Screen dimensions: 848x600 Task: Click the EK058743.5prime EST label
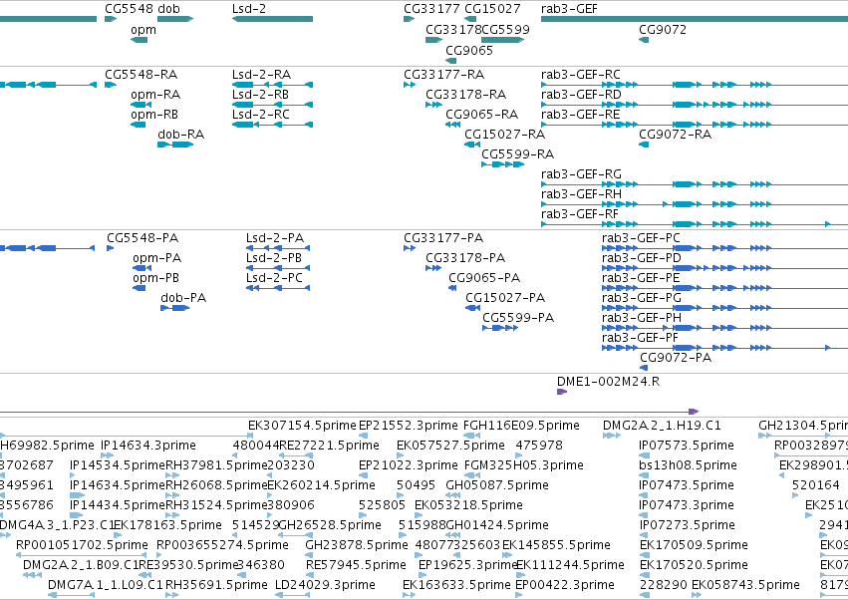pyautogui.click(x=745, y=585)
